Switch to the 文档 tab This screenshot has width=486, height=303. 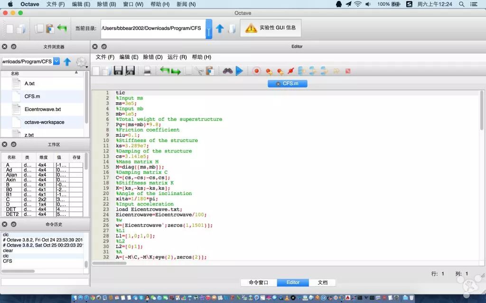click(322, 282)
